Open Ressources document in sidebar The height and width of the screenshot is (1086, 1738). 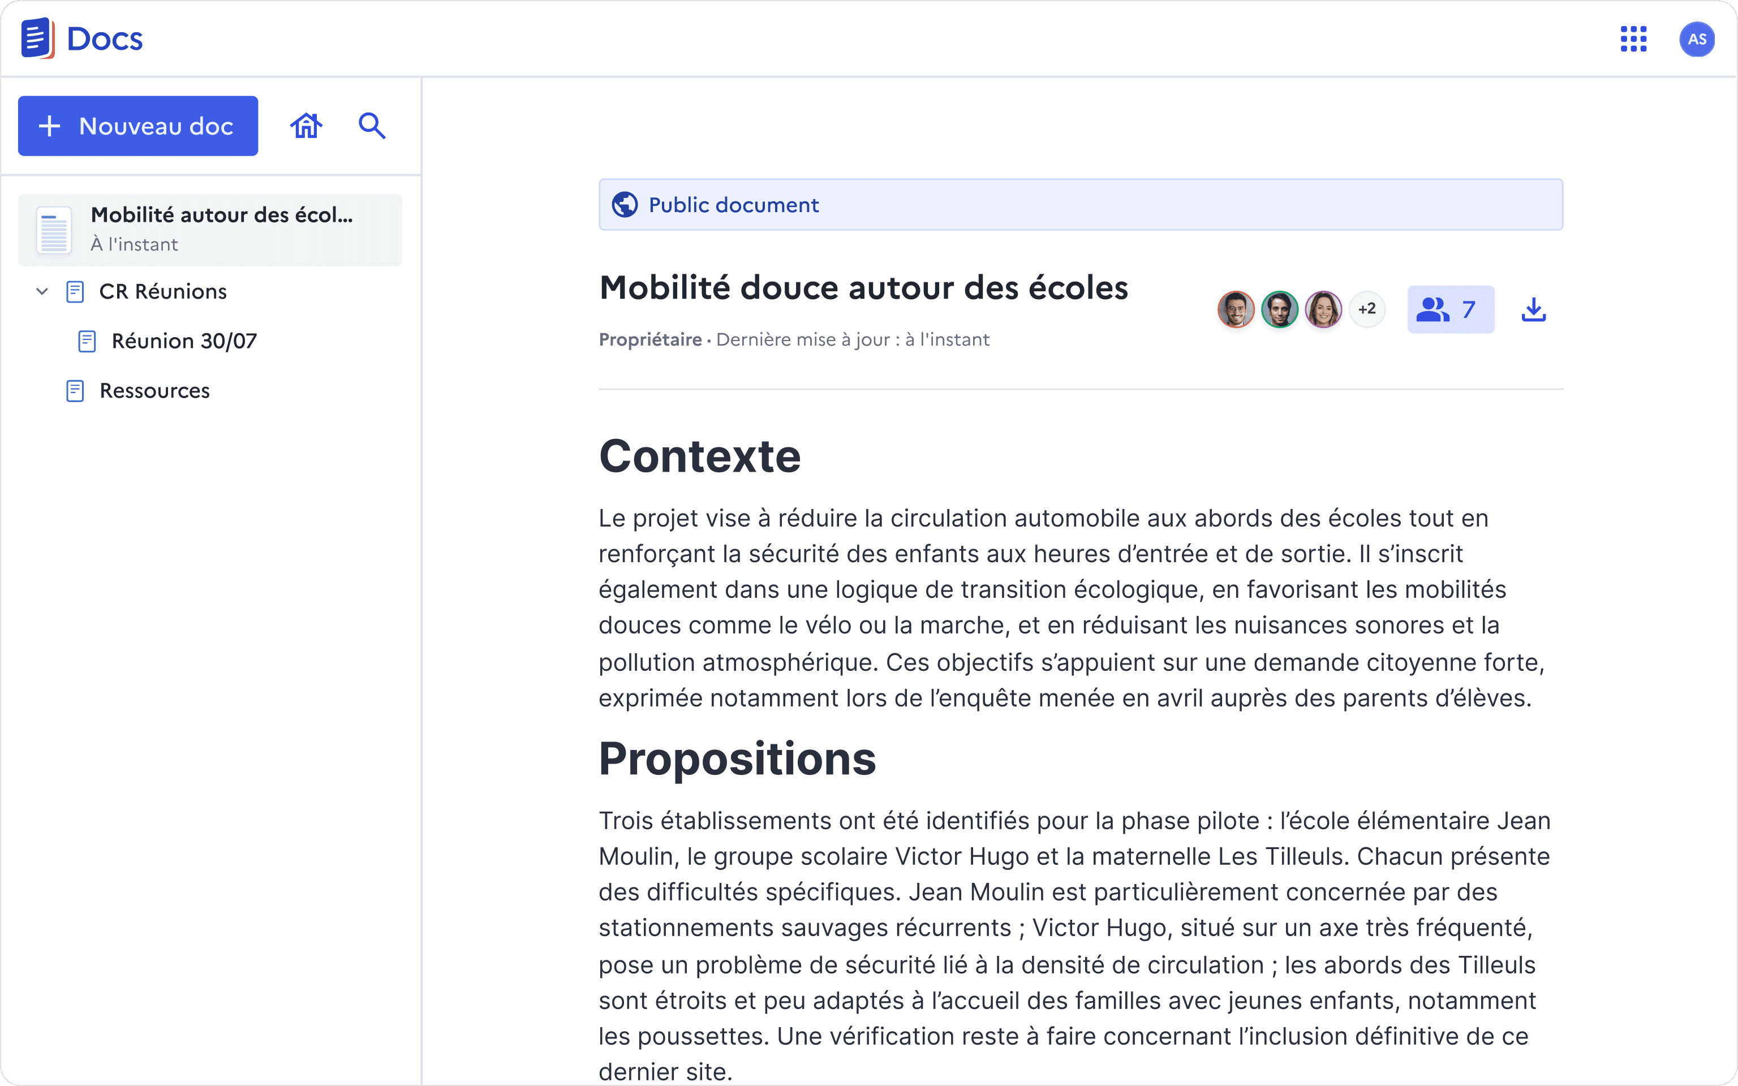tap(154, 391)
